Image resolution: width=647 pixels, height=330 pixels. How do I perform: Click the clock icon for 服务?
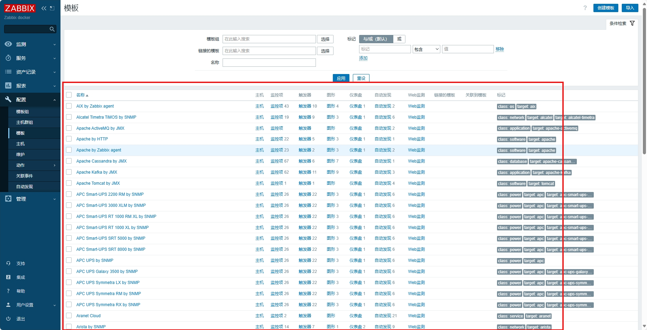pyautogui.click(x=8, y=58)
